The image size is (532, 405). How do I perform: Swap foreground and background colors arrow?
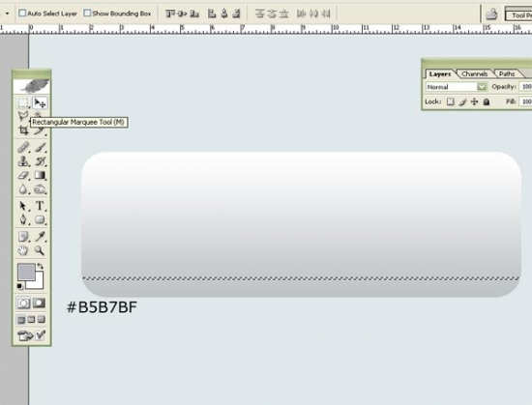click(x=41, y=267)
